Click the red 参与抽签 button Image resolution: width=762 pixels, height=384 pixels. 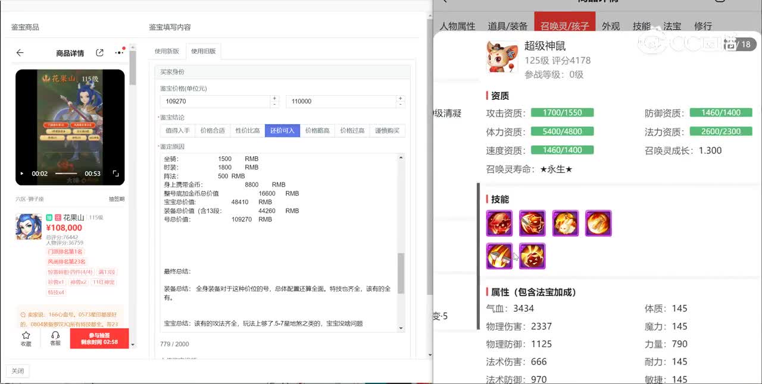click(x=99, y=338)
